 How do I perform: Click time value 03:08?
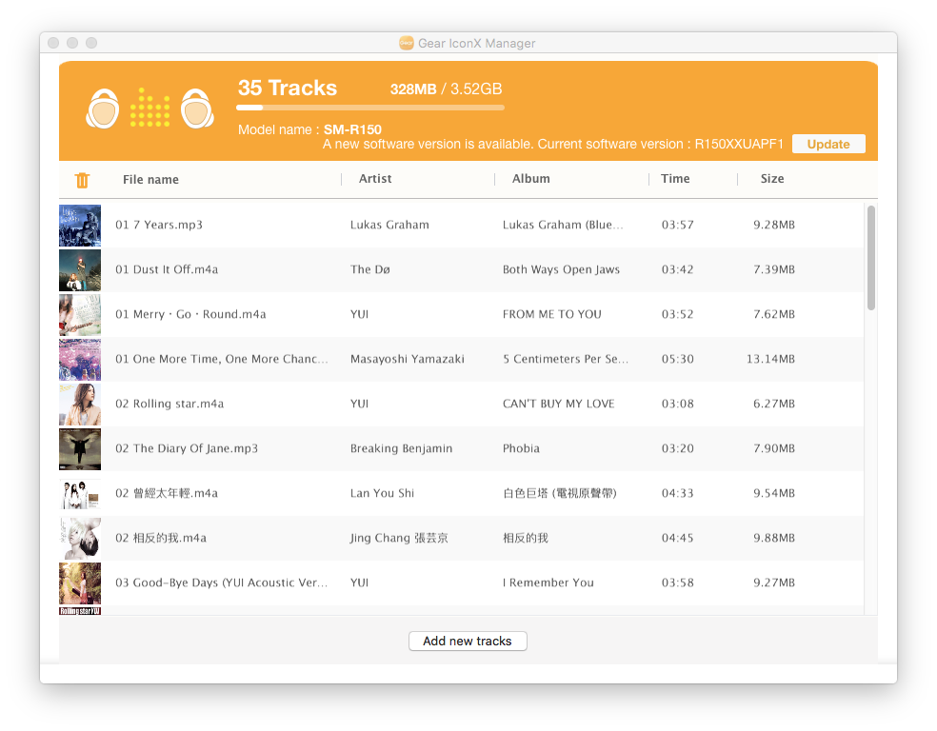click(678, 404)
